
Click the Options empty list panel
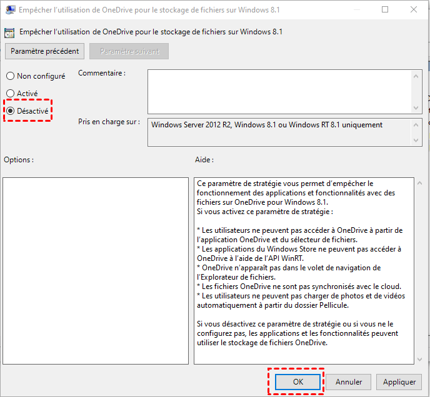pyautogui.click(x=96, y=271)
